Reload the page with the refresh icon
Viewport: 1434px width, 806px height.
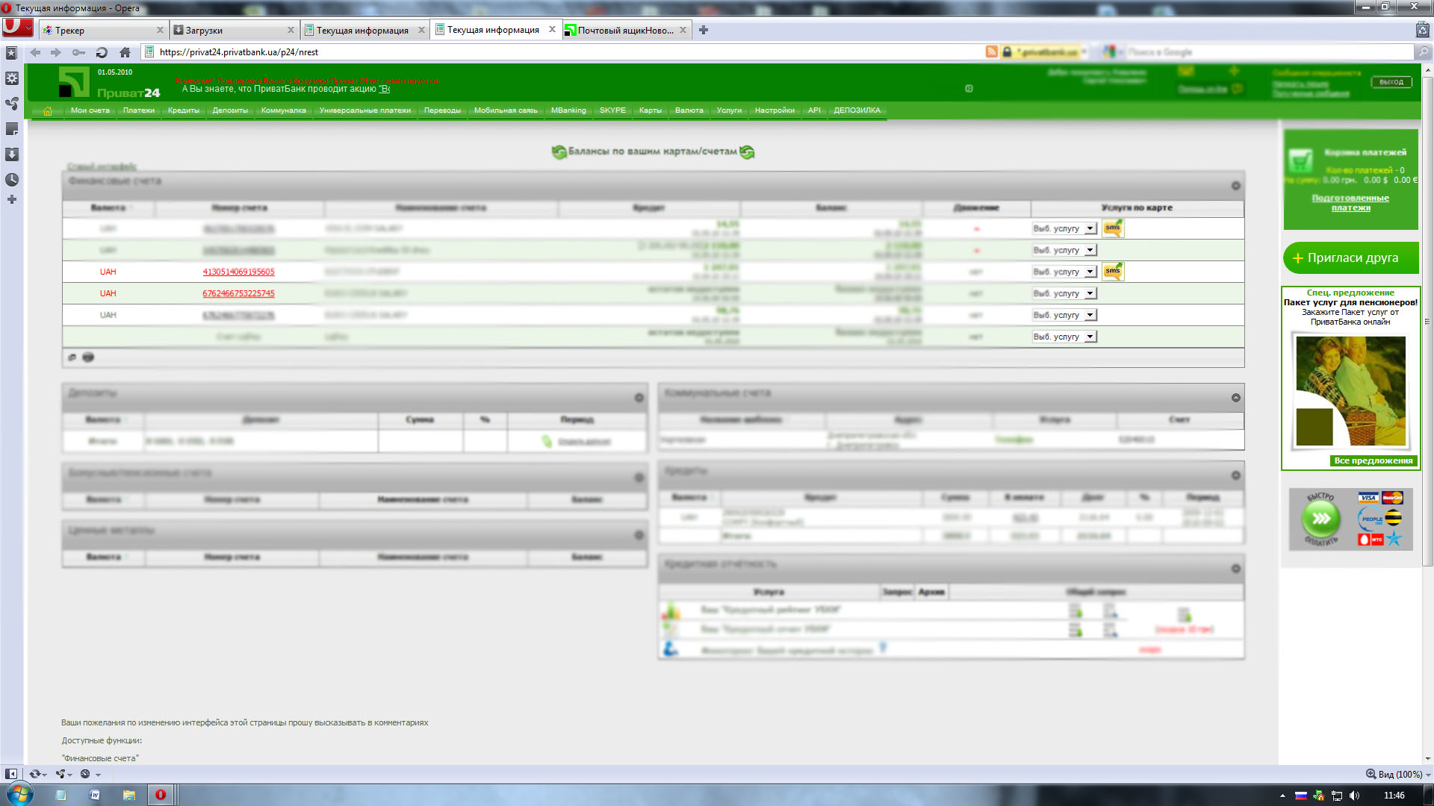point(102,52)
